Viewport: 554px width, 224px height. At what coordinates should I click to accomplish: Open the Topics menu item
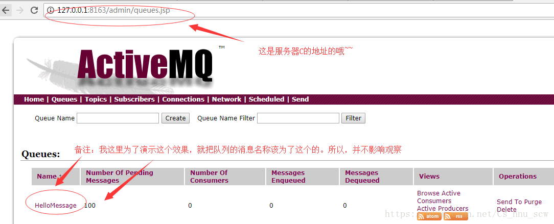(96, 99)
